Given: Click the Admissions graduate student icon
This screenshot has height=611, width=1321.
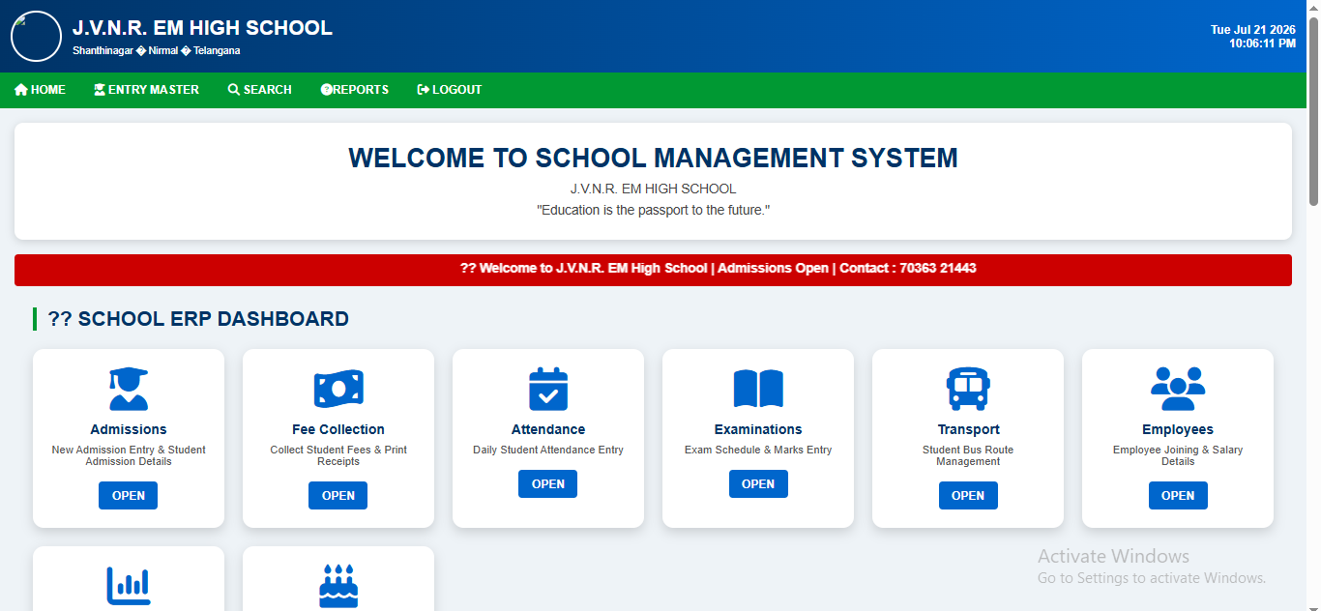Looking at the screenshot, I should click(x=129, y=390).
